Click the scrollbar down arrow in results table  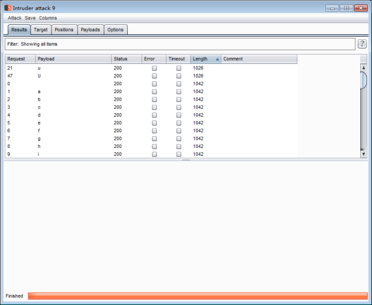pyautogui.click(x=364, y=153)
